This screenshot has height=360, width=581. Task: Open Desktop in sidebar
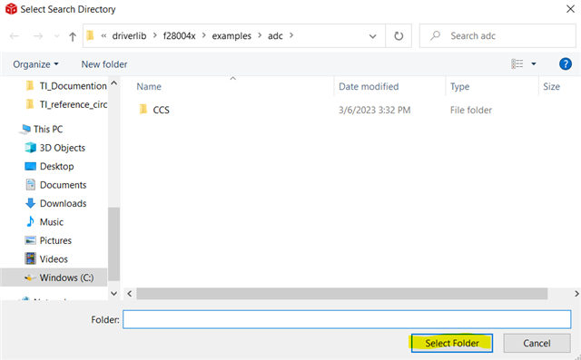tap(56, 166)
